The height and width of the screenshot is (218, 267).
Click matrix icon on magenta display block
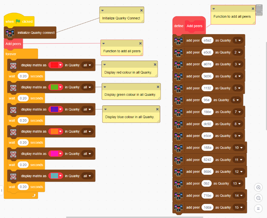[13, 154]
